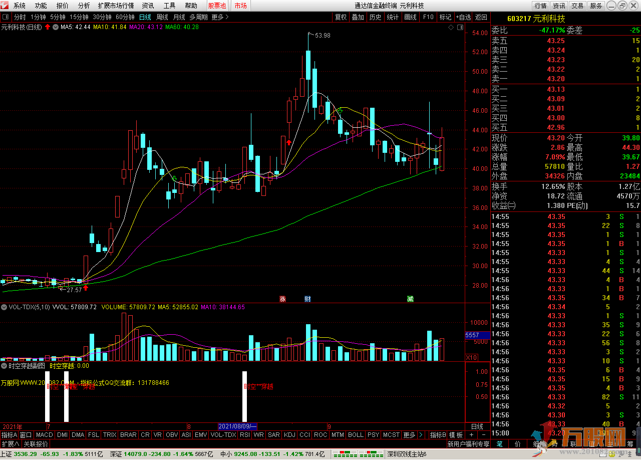Select the VOL-TDX indicator tab
641x460 pixels.
tap(223, 435)
